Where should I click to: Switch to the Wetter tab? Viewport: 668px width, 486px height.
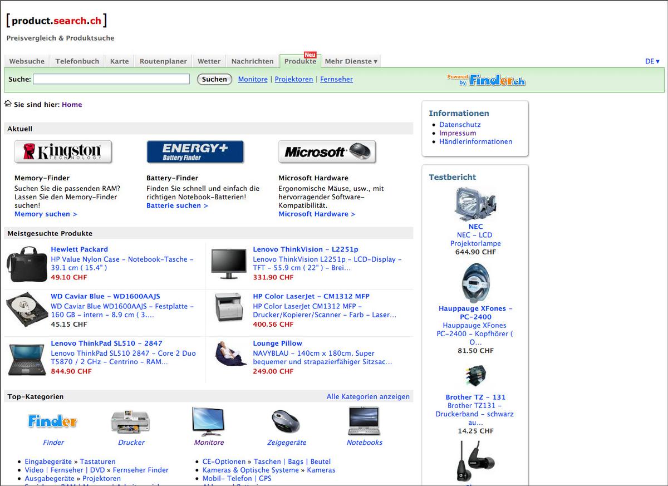point(209,61)
